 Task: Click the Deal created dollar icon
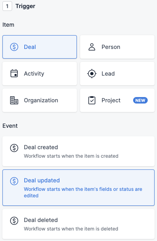pos(14,148)
